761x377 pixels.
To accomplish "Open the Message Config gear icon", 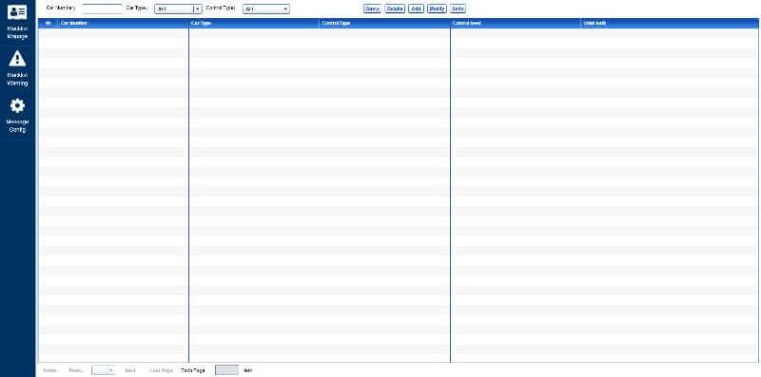I will pos(17,105).
